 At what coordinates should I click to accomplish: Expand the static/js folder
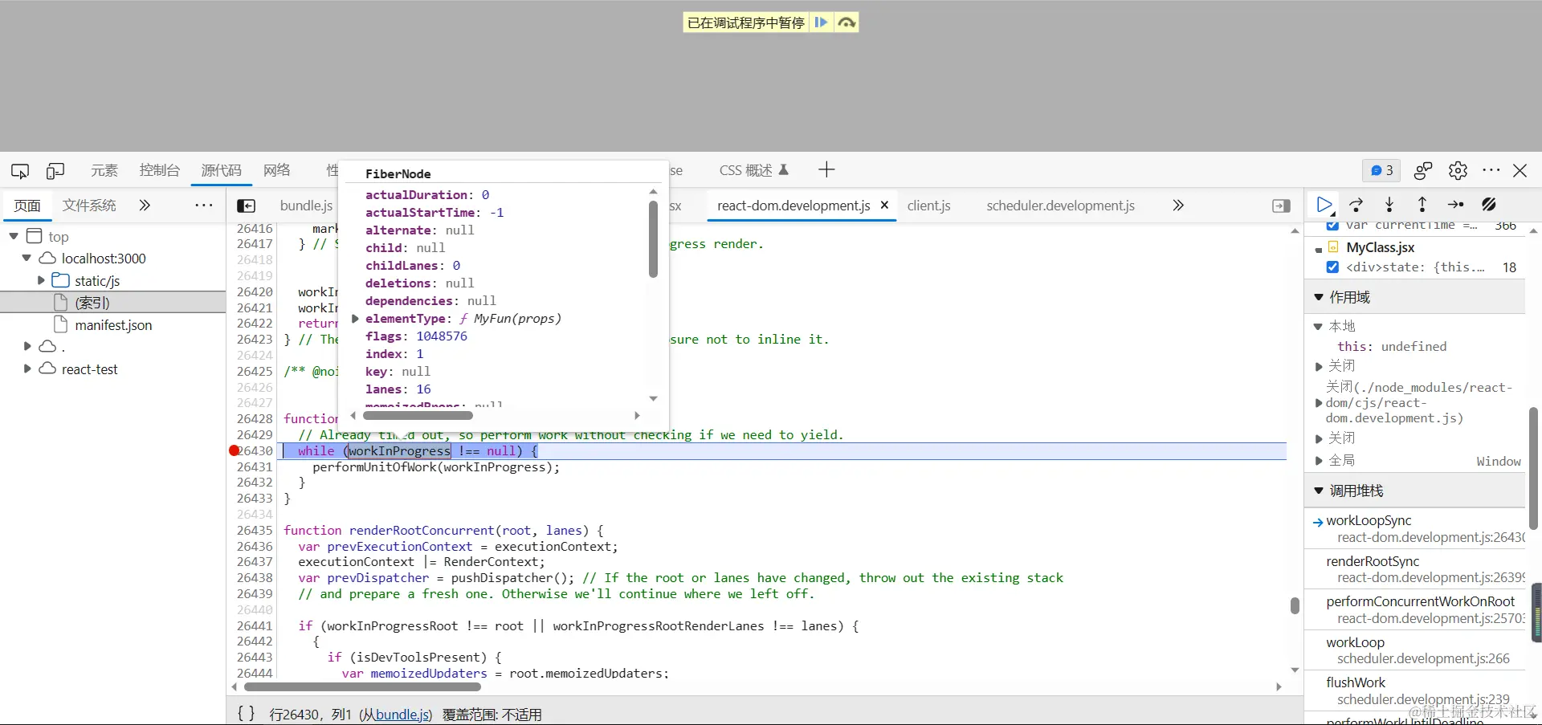[x=41, y=281]
